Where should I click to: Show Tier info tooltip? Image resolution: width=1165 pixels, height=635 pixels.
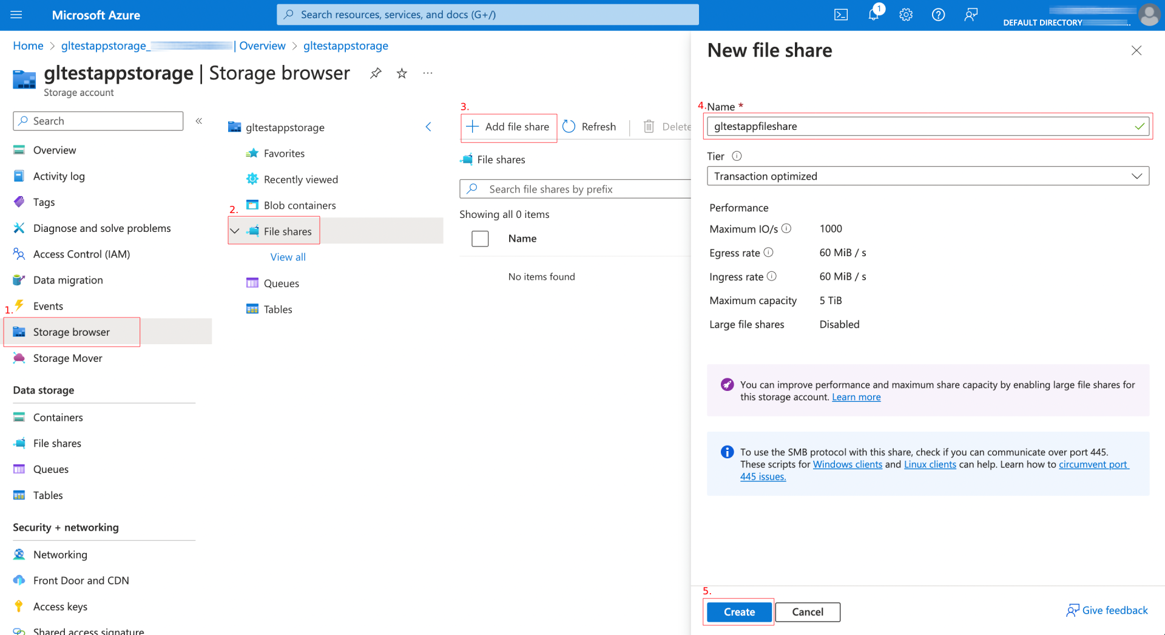point(737,156)
